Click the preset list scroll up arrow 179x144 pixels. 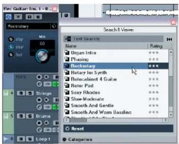(171, 52)
